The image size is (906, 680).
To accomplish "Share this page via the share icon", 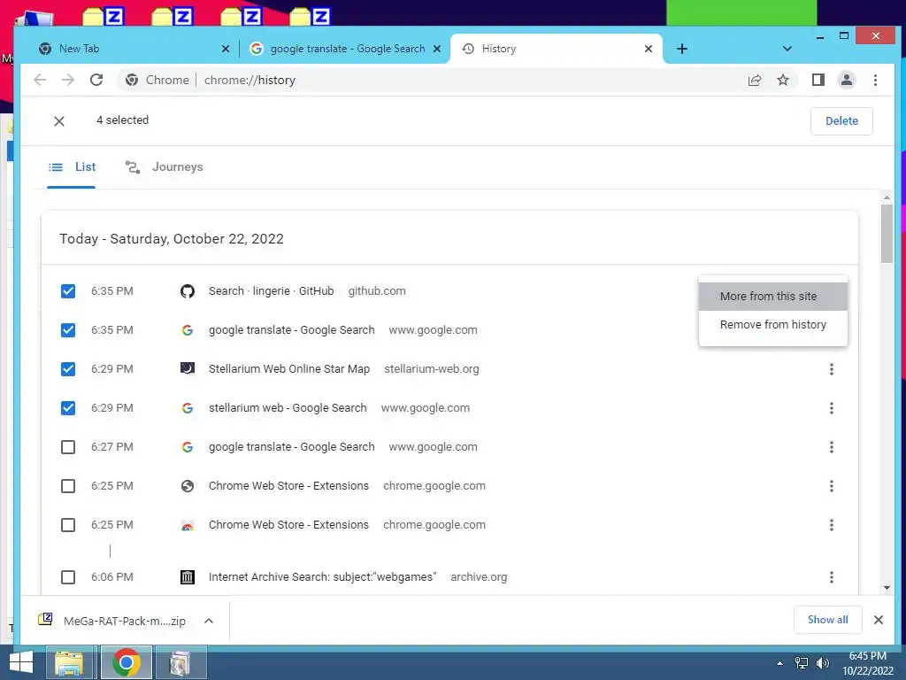I will coord(755,80).
